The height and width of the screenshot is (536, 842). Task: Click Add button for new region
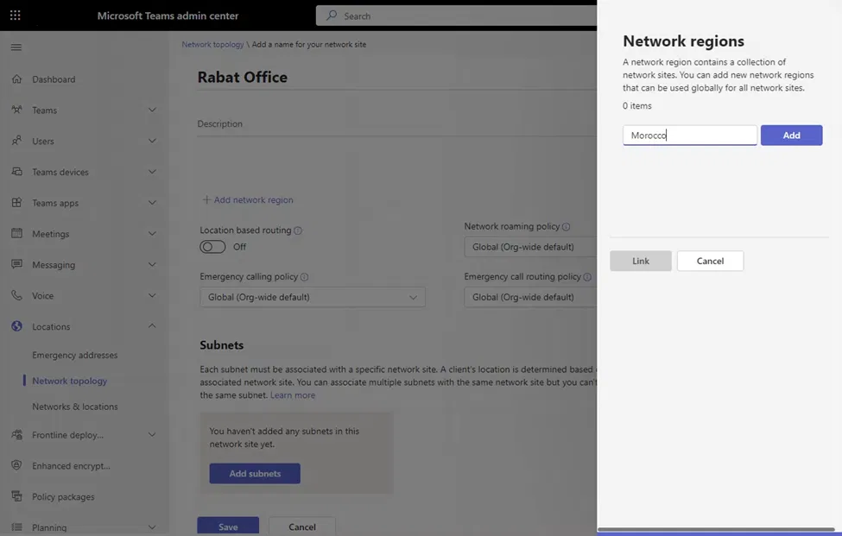791,136
